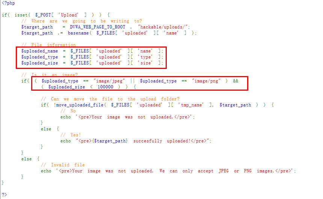Click the $uploaded_name variable assignment
323x199 pixels.
pos(92,51)
